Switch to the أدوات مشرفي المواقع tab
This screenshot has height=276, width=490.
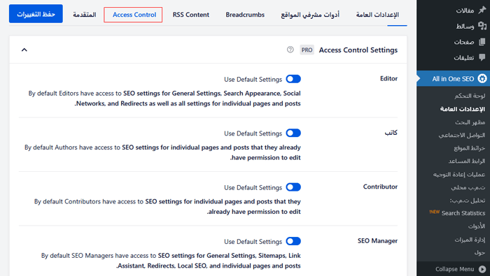[310, 15]
